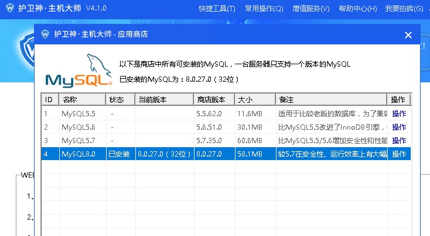Open the 我要拍砖(G) menu
The height and width of the screenshot is (236, 430).
(x=404, y=9)
